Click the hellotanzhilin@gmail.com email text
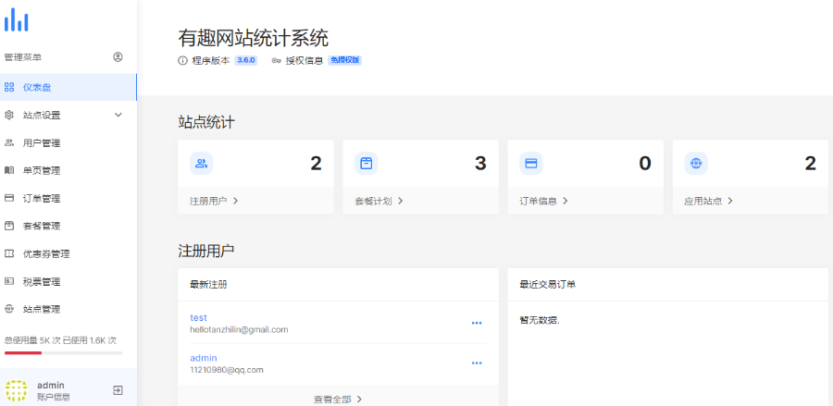The height and width of the screenshot is (406, 833). [239, 329]
